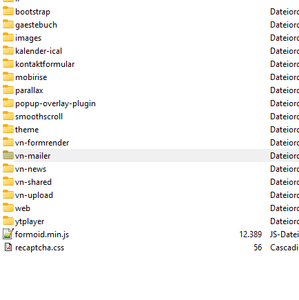Click the file size 56 of recaptcha.css
Screen dimensions: 299x300
258,248
